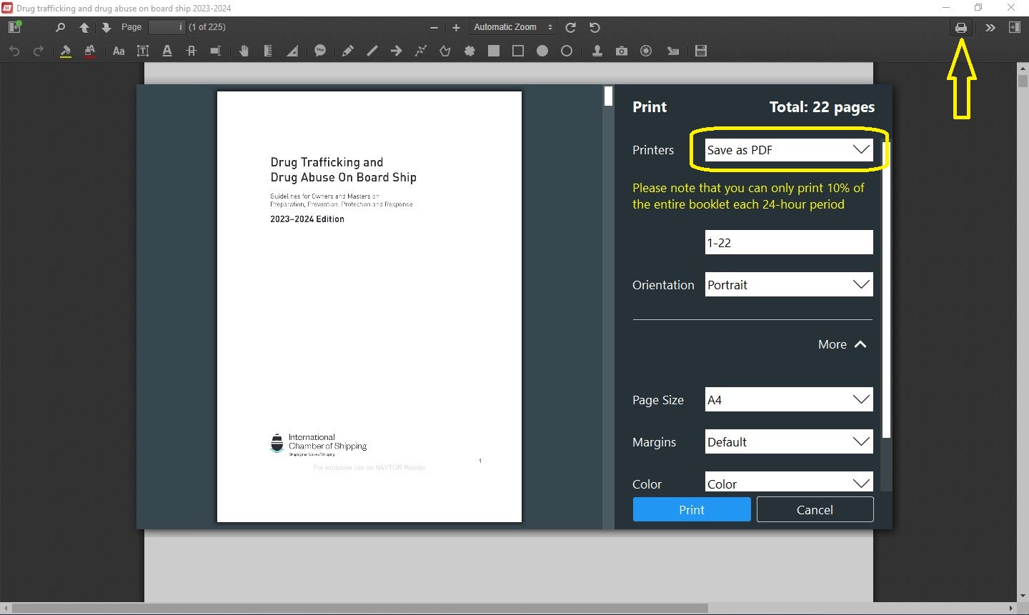Toggle the left sidebar panel
The width and height of the screenshot is (1029, 615).
point(14,27)
